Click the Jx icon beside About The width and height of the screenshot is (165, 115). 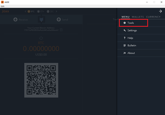coord(124,53)
